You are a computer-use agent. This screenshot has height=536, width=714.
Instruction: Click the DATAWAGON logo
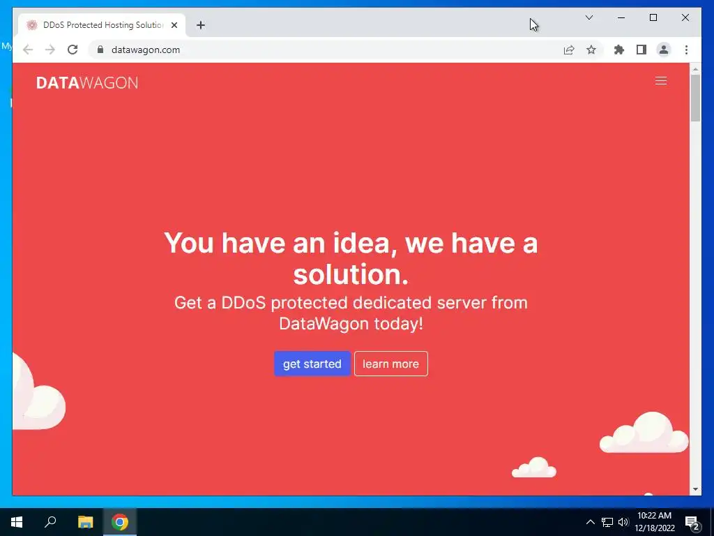point(87,82)
